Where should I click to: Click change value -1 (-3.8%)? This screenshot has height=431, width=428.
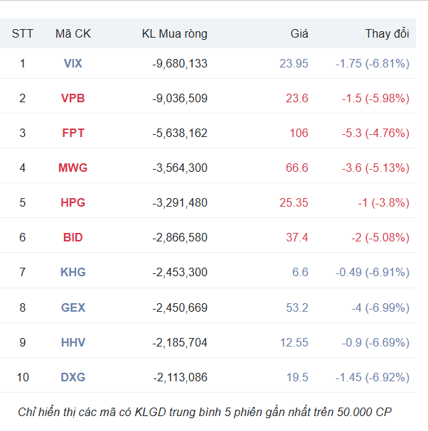(383, 203)
